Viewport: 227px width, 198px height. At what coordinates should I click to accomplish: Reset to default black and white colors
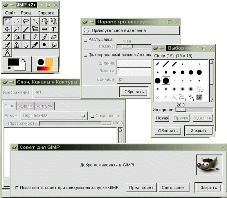point(10,68)
